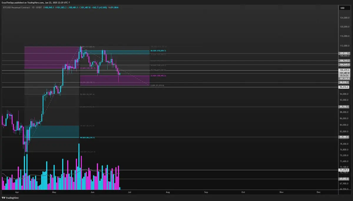
Task: Click the 88,000.0 price scale tick
Action: 344,112
